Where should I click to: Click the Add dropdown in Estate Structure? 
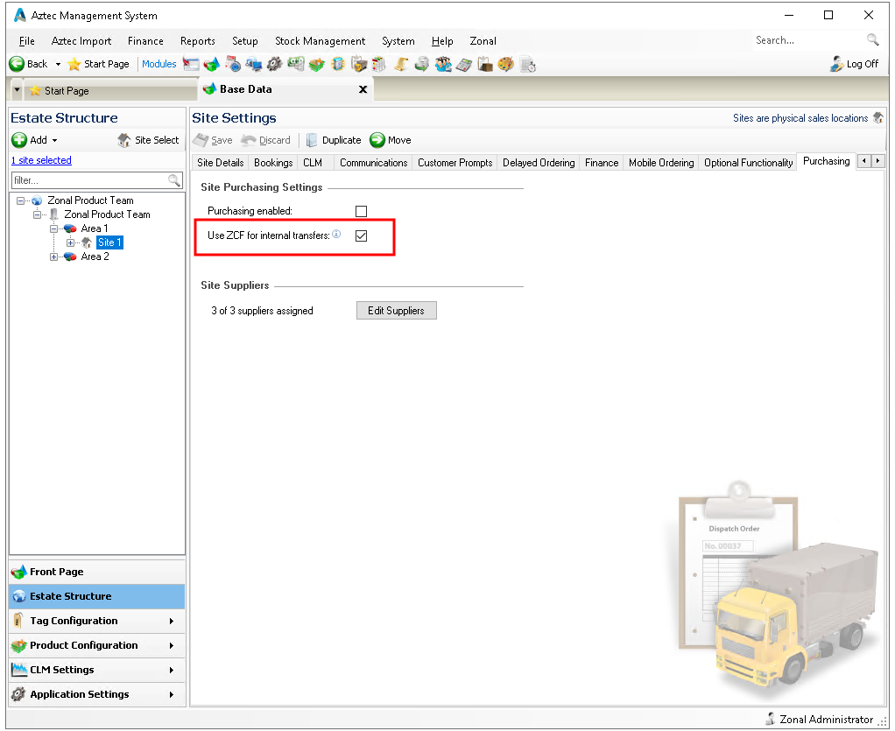tap(35, 140)
